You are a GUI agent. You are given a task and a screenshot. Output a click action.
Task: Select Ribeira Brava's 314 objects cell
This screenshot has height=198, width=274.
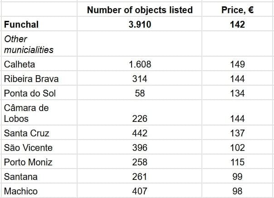[140, 79]
